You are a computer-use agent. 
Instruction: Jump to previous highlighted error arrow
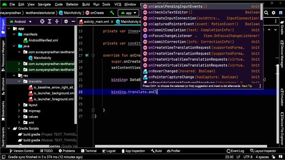[269, 30]
